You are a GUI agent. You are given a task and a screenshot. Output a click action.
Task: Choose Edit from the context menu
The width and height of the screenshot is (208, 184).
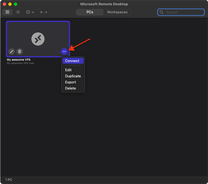point(68,70)
